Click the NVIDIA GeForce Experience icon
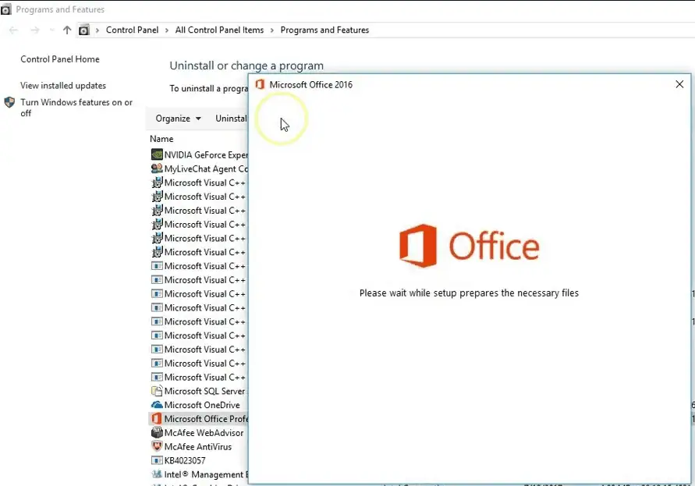The image size is (695, 486). click(x=157, y=154)
